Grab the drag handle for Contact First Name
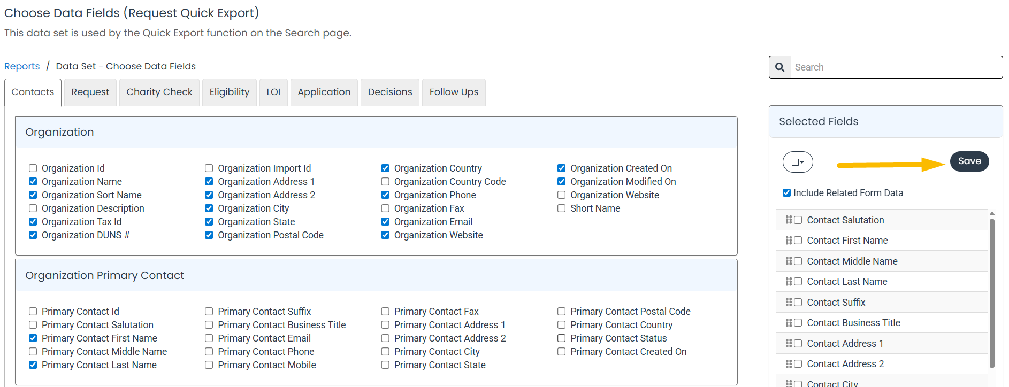 click(x=789, y=241)
